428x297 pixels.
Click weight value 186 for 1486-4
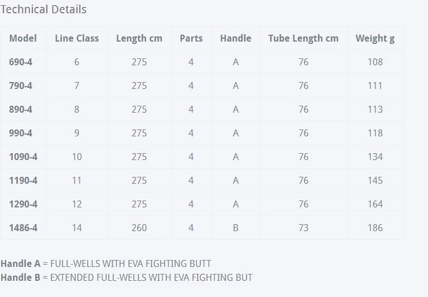[375, 228]
